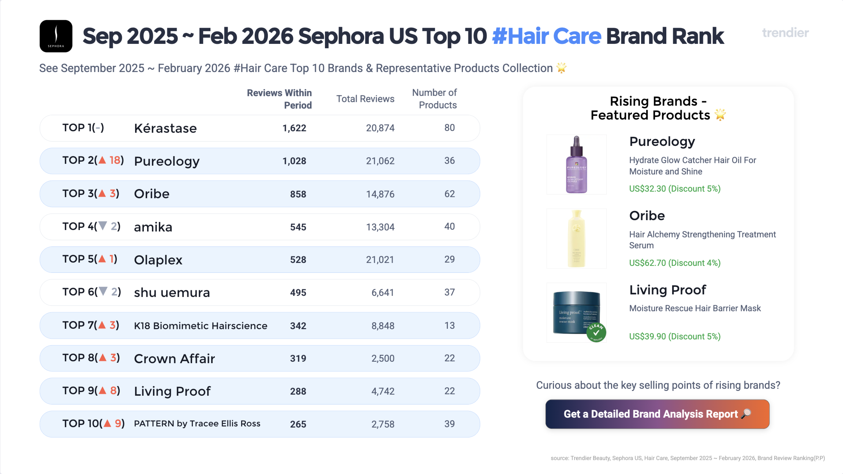843x474 pixels.
Task: Click the gray down arrow in shu uemura row
Action: (x=104, y=291)
